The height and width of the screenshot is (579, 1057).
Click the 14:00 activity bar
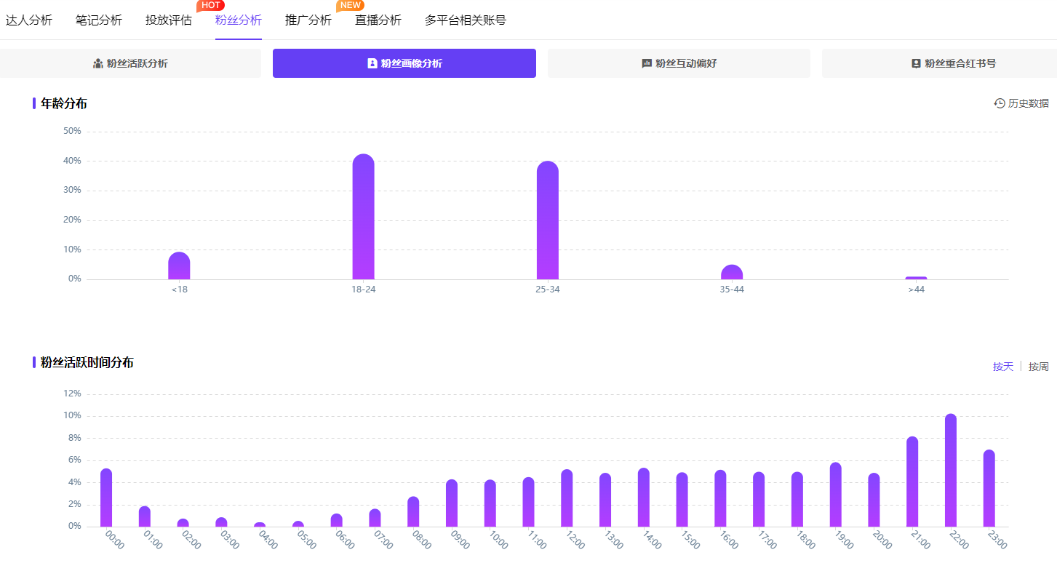click(644, 498)
